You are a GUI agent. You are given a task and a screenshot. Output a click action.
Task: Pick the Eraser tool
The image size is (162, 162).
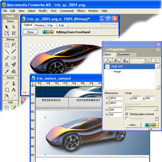[14, 58]
